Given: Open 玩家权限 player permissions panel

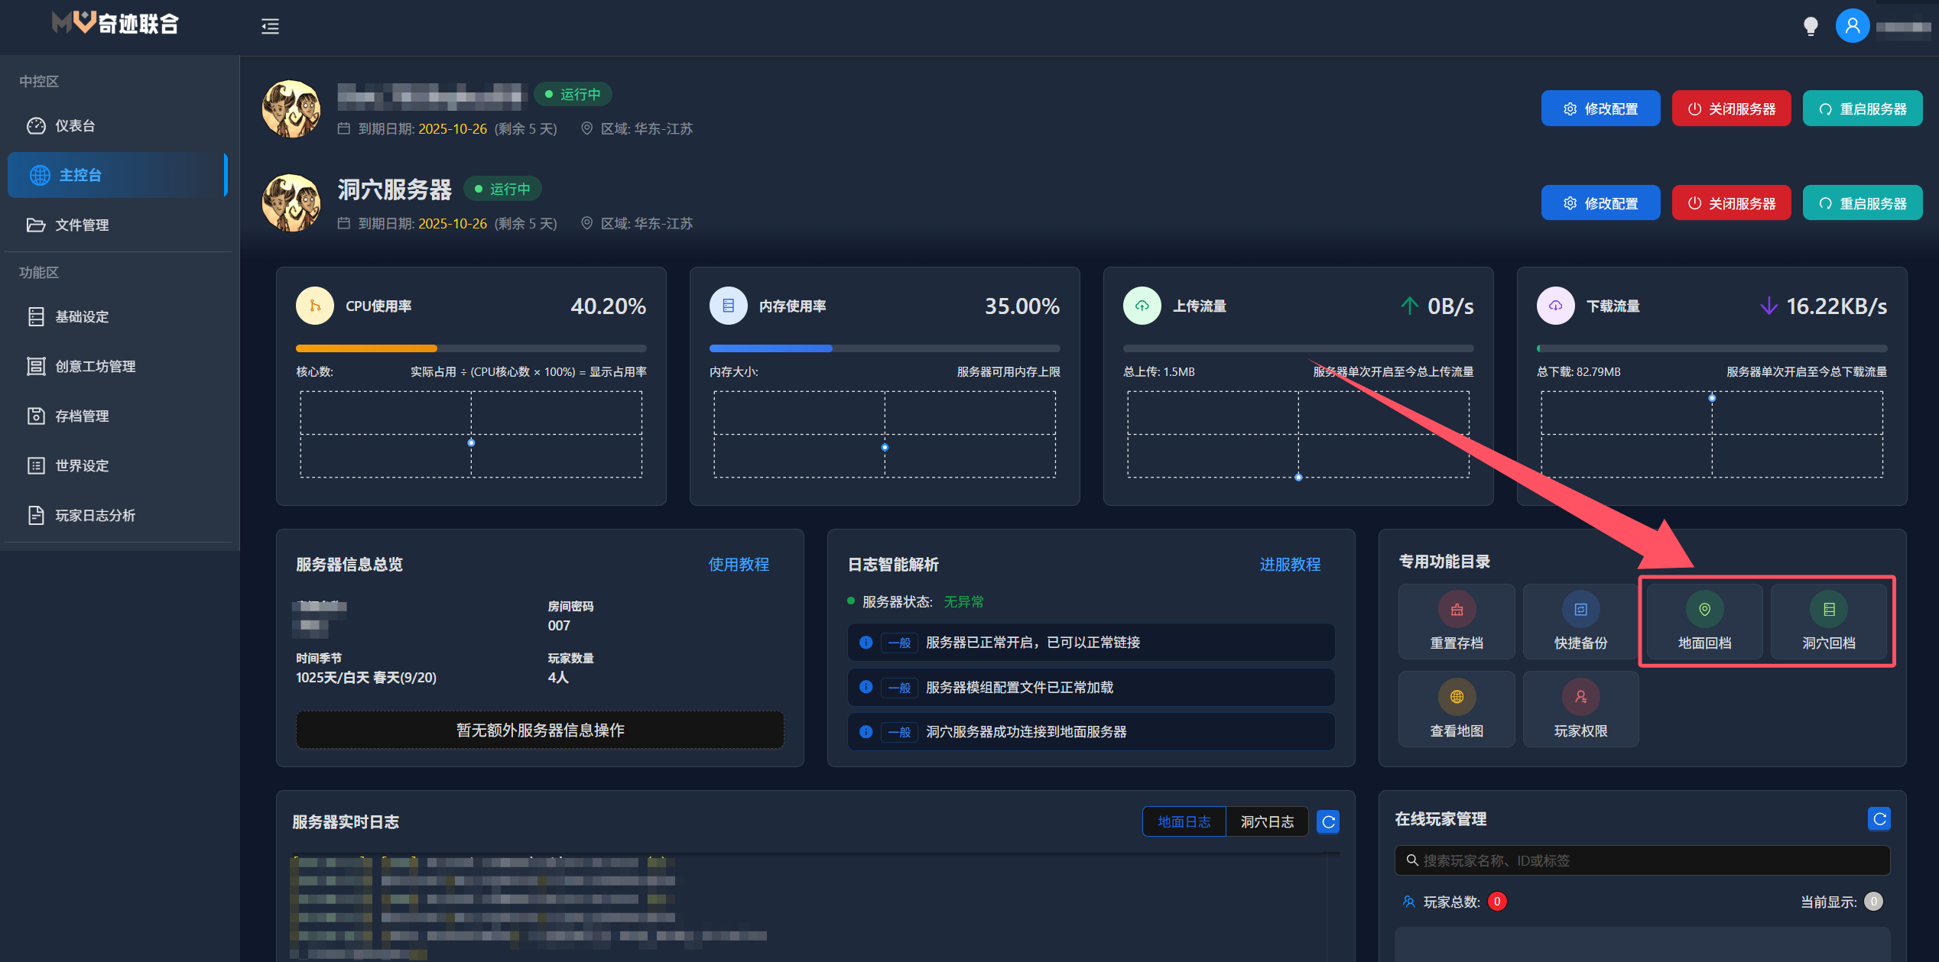Looking at the screenshot, I should click(x=1580, y=708).
